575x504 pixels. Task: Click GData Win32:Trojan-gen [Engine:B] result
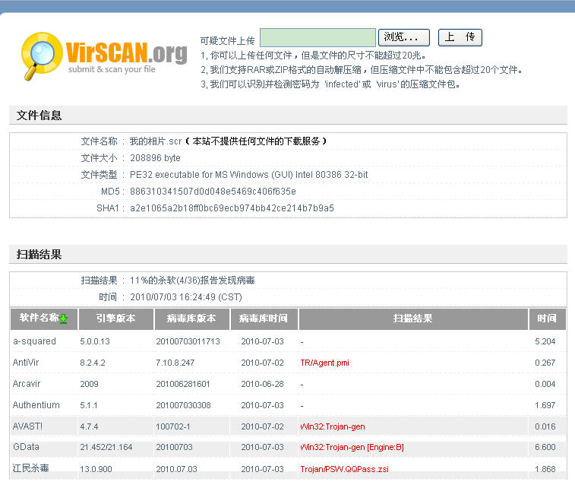click(x=352, y=447)
